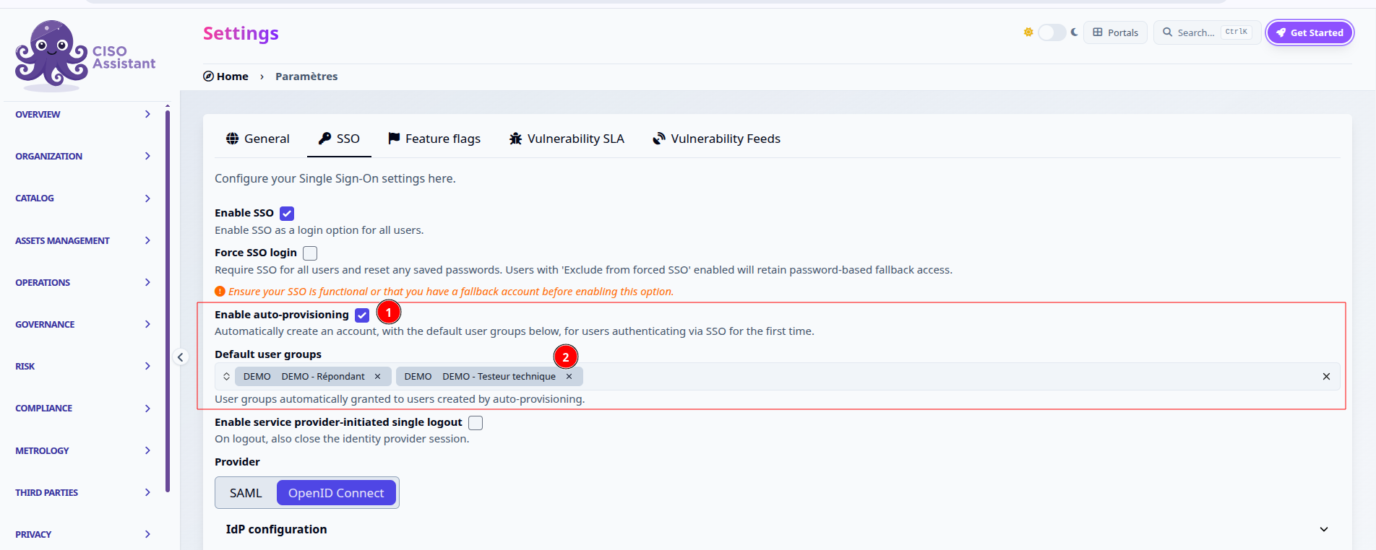This screenshot has height=550, width=1376.
Task: Click the compass icon beside Home
Action: [208, 77]
